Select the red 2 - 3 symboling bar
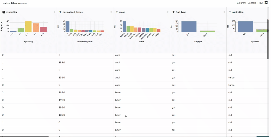This screenshot has width=271, height=137. coord(43,29)
